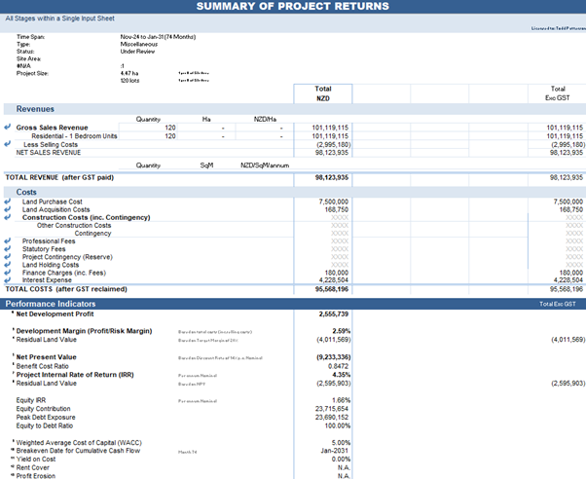The width and height of the screenshot is (586, 479).
Task: Click the blue arrow beside Interest Expense
Action: tap(8, 279)
